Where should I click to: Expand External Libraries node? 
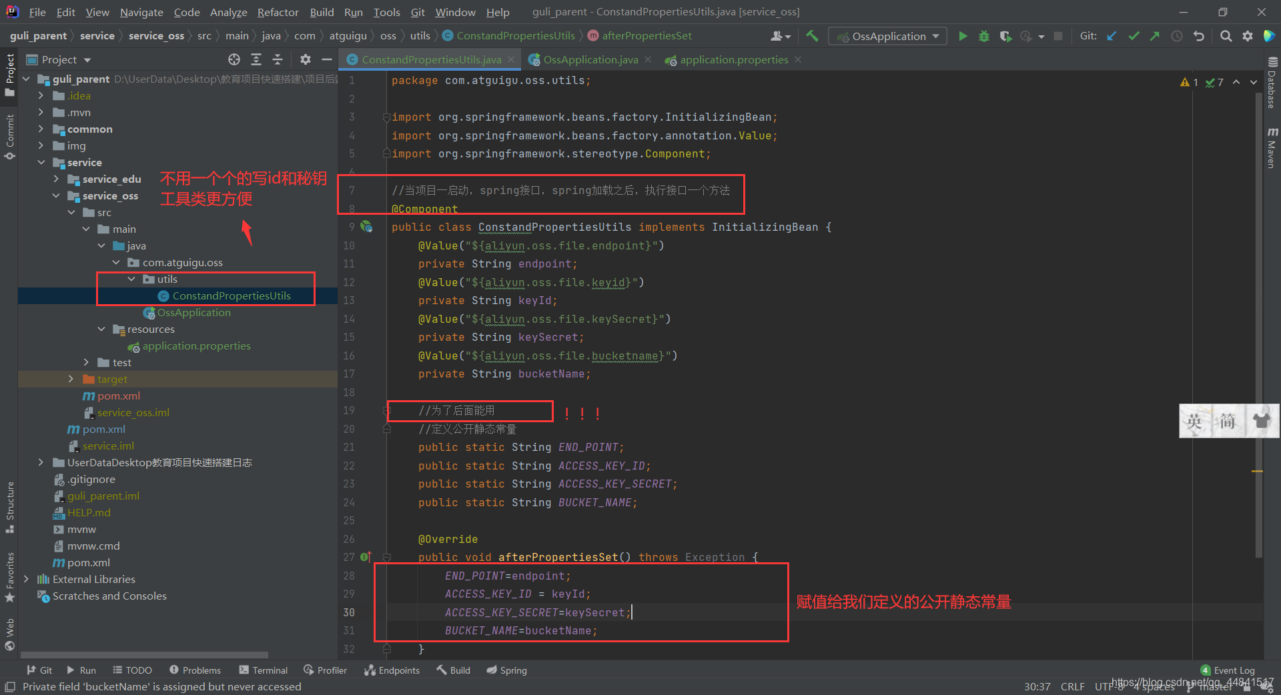click(x=27, y=579)
